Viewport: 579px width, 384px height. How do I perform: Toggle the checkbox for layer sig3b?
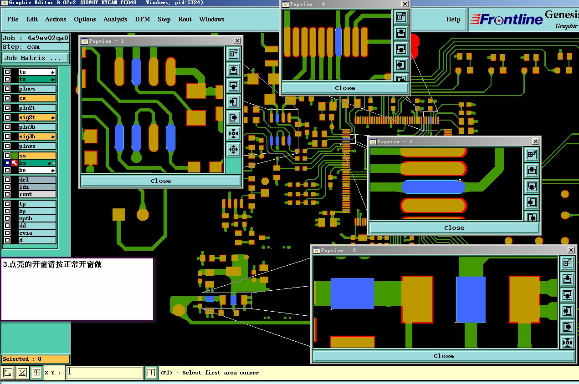(x=7, y=136)
